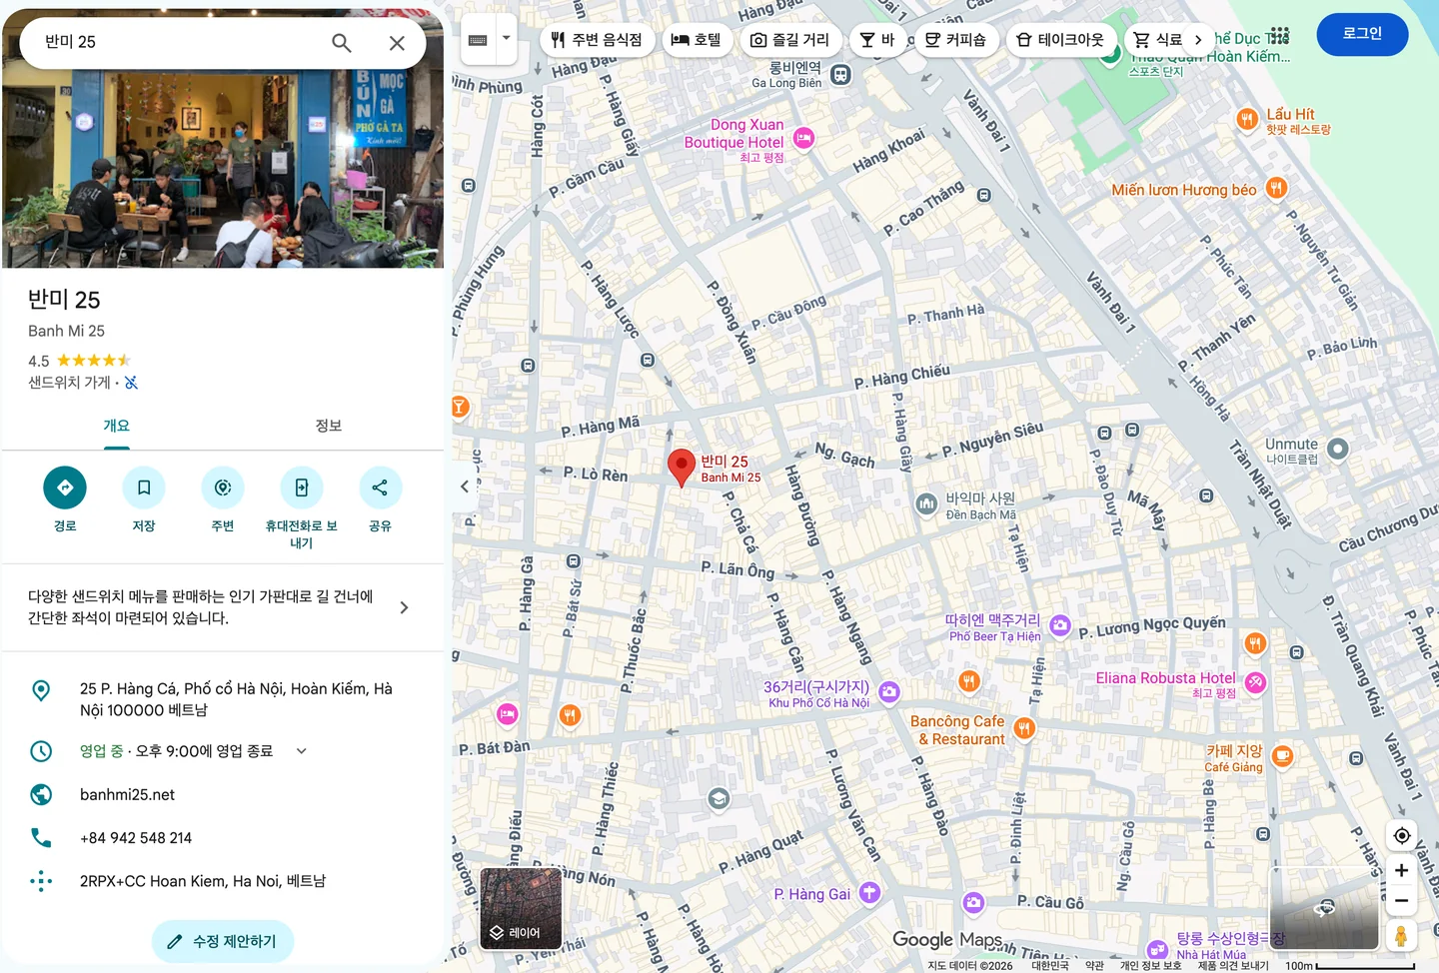Collapse the side panel arrow

465,486
